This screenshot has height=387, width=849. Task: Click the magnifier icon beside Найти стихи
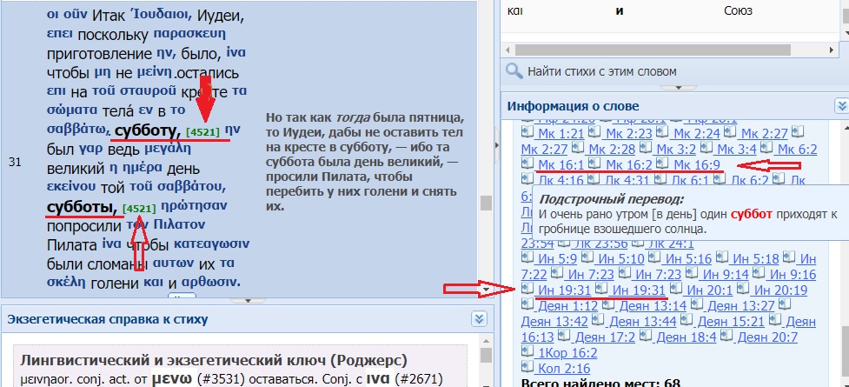[x=514, y=70]
